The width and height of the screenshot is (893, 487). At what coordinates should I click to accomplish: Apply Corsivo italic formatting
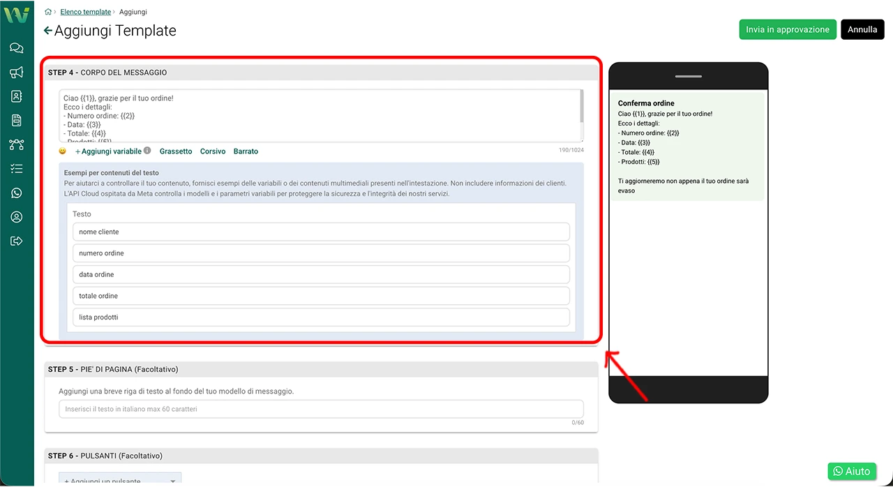click(x=213, y=151)
